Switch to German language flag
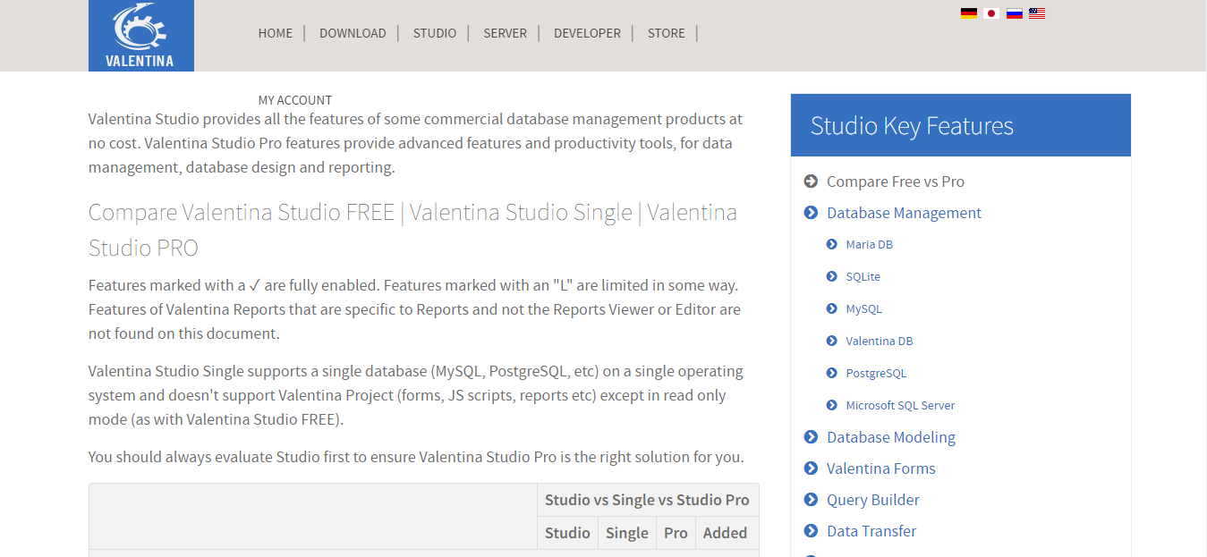The height and width of the screenshot is (557, 1207). point(968,13)
